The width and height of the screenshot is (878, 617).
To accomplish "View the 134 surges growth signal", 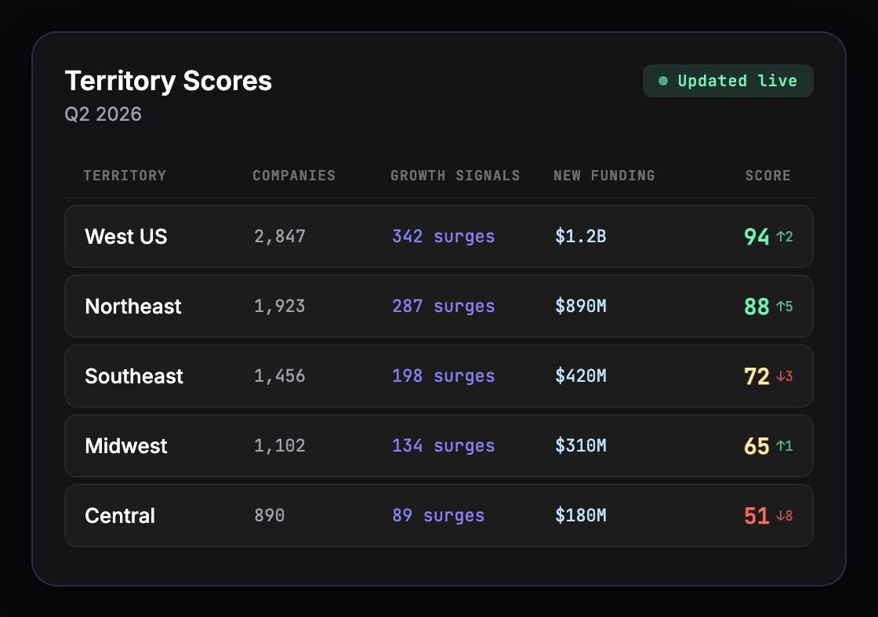I will pyautogui.click(x=444, y=446).
